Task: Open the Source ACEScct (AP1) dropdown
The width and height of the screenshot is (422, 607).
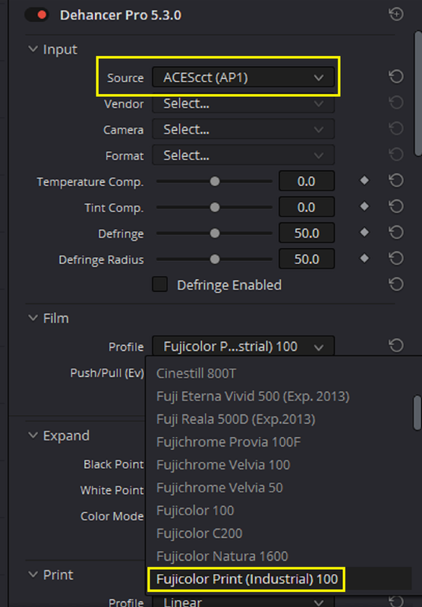Action: pyautogui.click(x=243, y=77)
